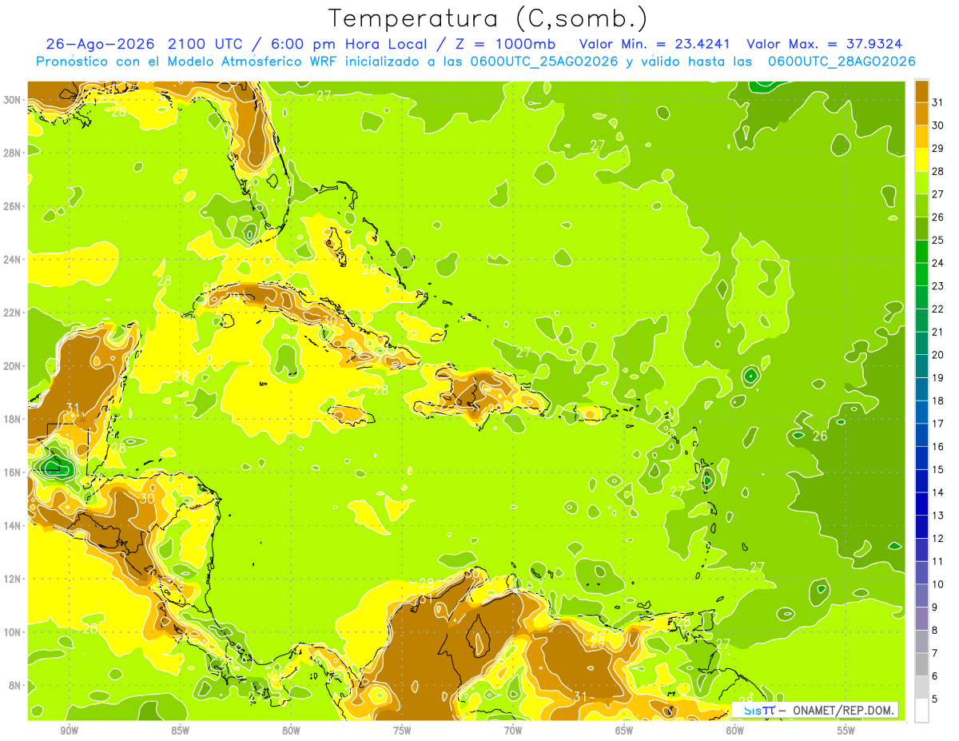Click the "30N" latitude axis label
Image resolution: width=959 pixels, height=741 pixels.
click(12, 100)
